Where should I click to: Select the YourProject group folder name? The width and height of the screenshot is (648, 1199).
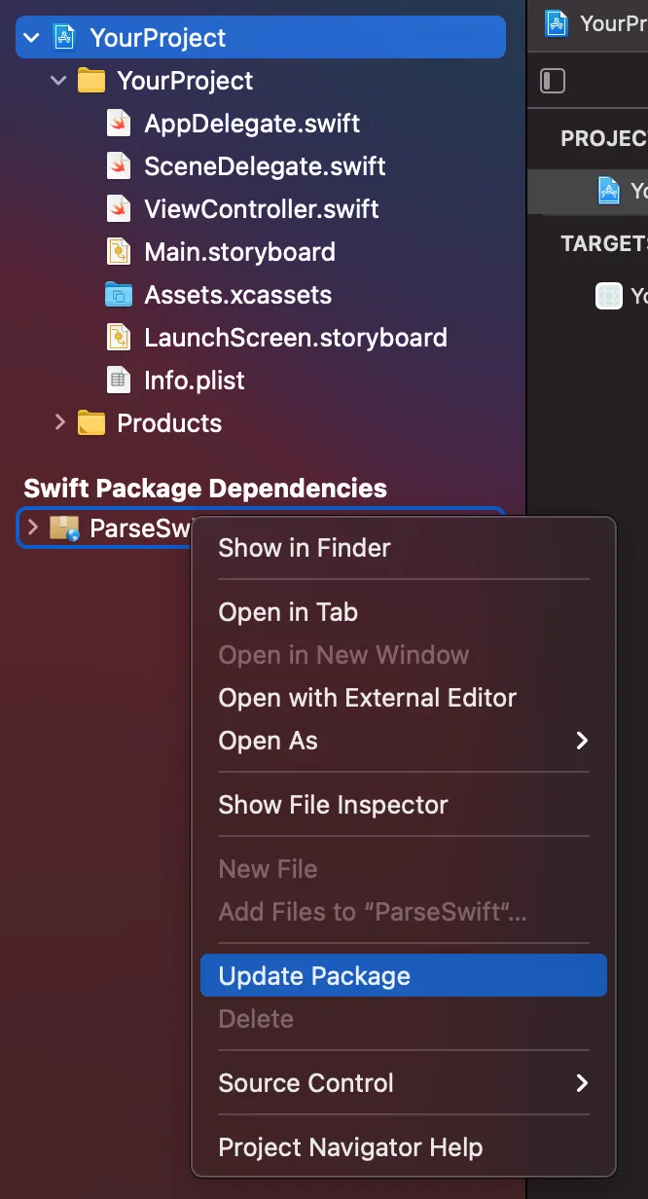(185, 81)
